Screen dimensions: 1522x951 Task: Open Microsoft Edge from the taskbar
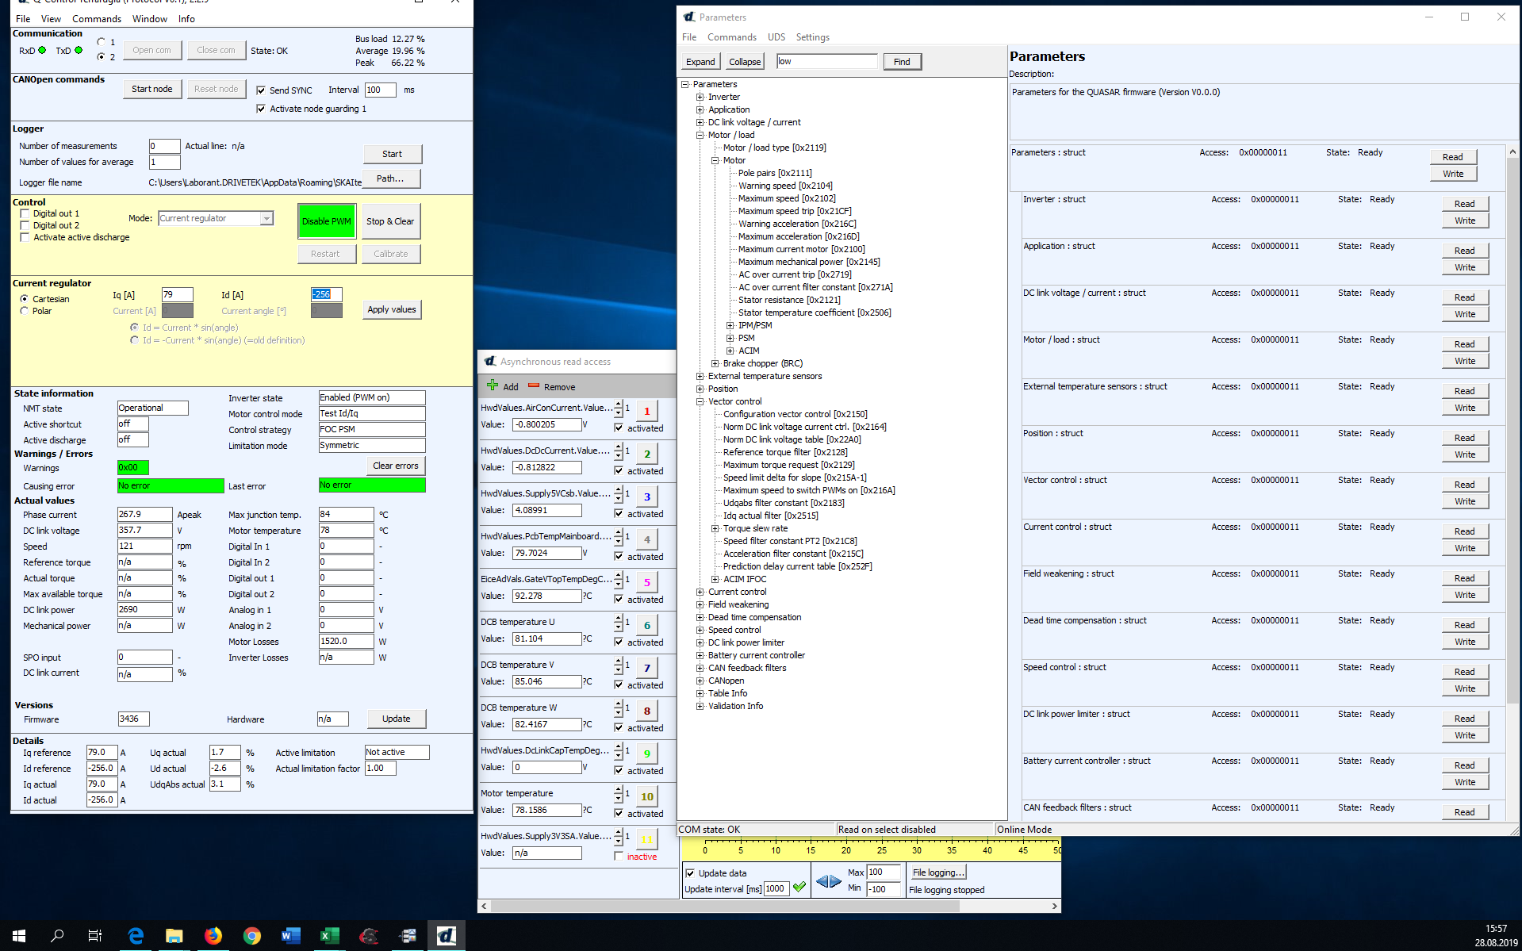(136, 935)
